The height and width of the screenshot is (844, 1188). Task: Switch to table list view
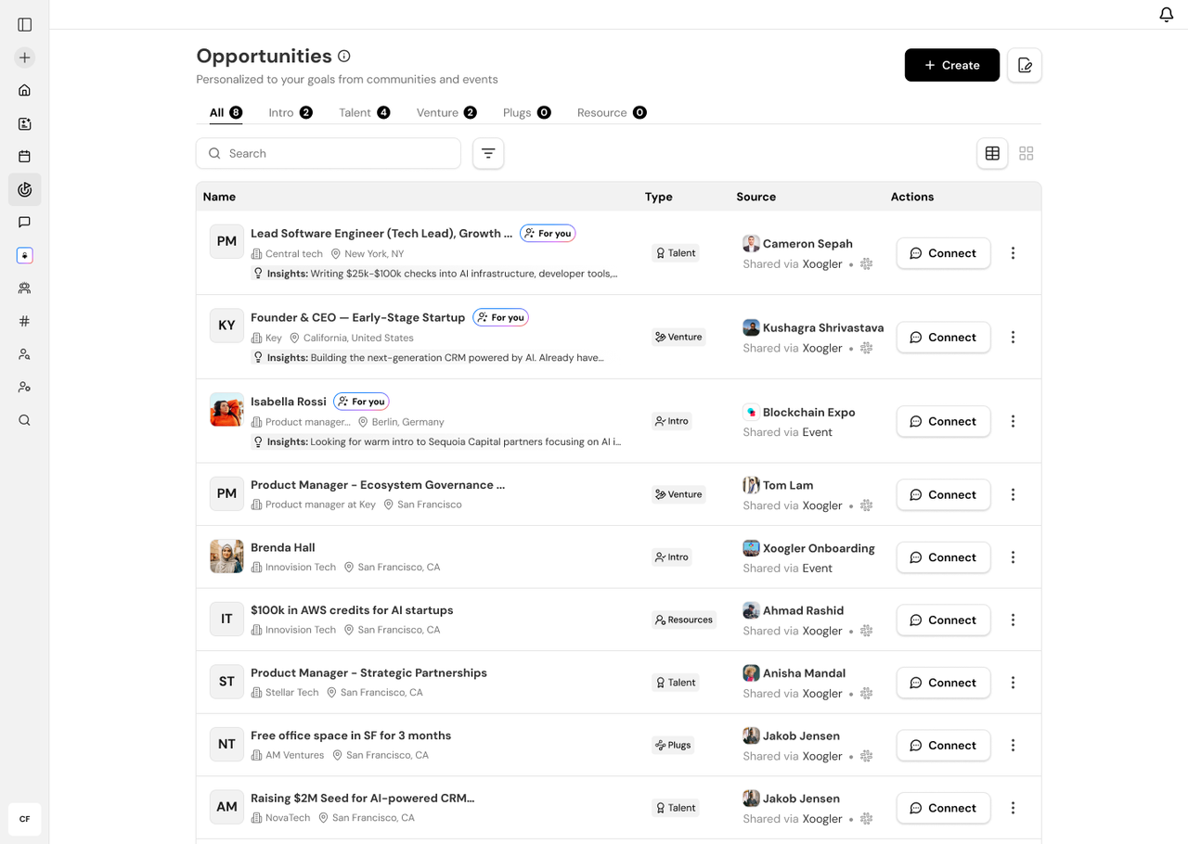click(x=992, y=153)
